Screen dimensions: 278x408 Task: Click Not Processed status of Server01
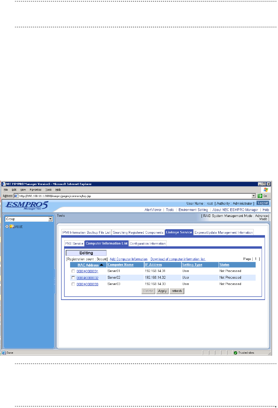pyautogui.click(x=230, y=271)
